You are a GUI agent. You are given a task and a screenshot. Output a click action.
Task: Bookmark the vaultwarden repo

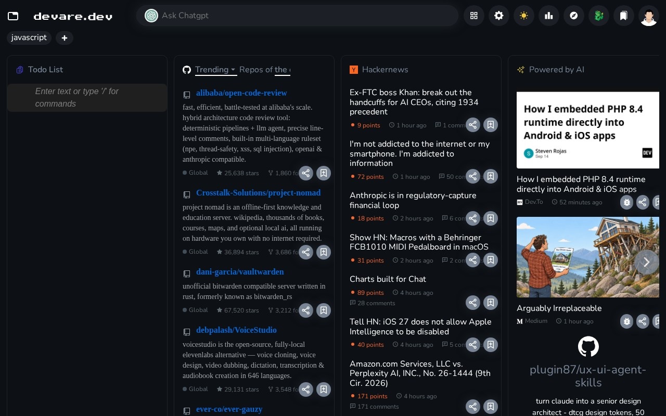pyautogui.click(x=324, y=310)
